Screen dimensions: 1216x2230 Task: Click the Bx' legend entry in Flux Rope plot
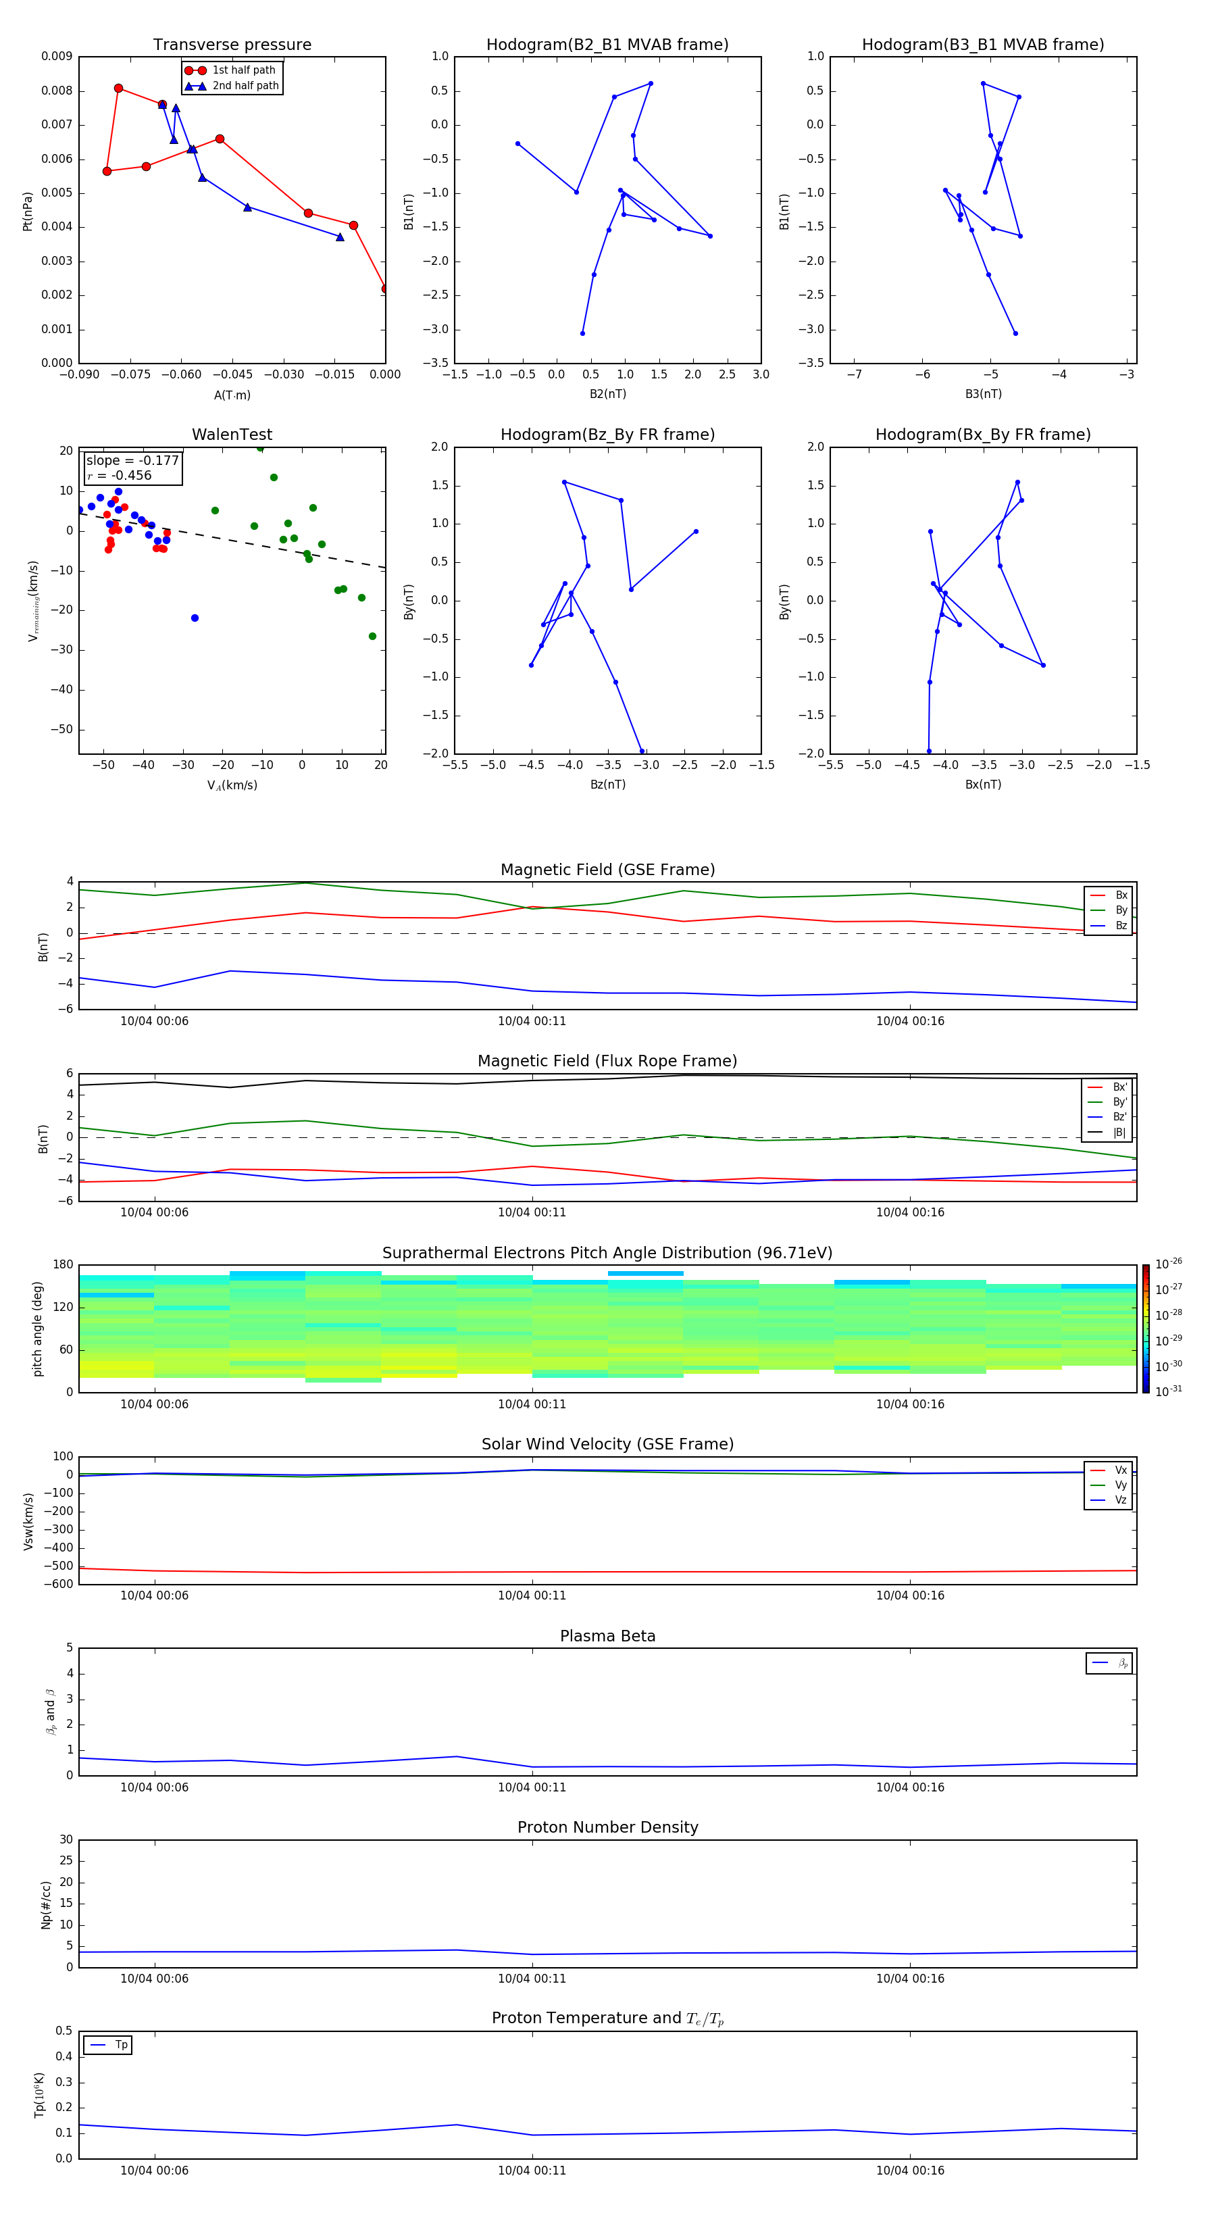1107,1087
